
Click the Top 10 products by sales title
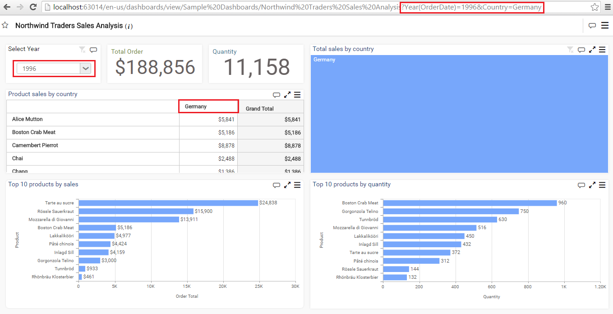[x=43, y=185]
